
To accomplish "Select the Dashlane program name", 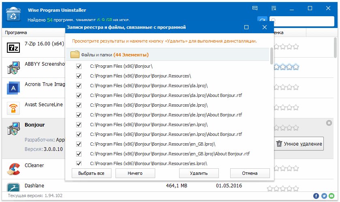I will [34, 185].
